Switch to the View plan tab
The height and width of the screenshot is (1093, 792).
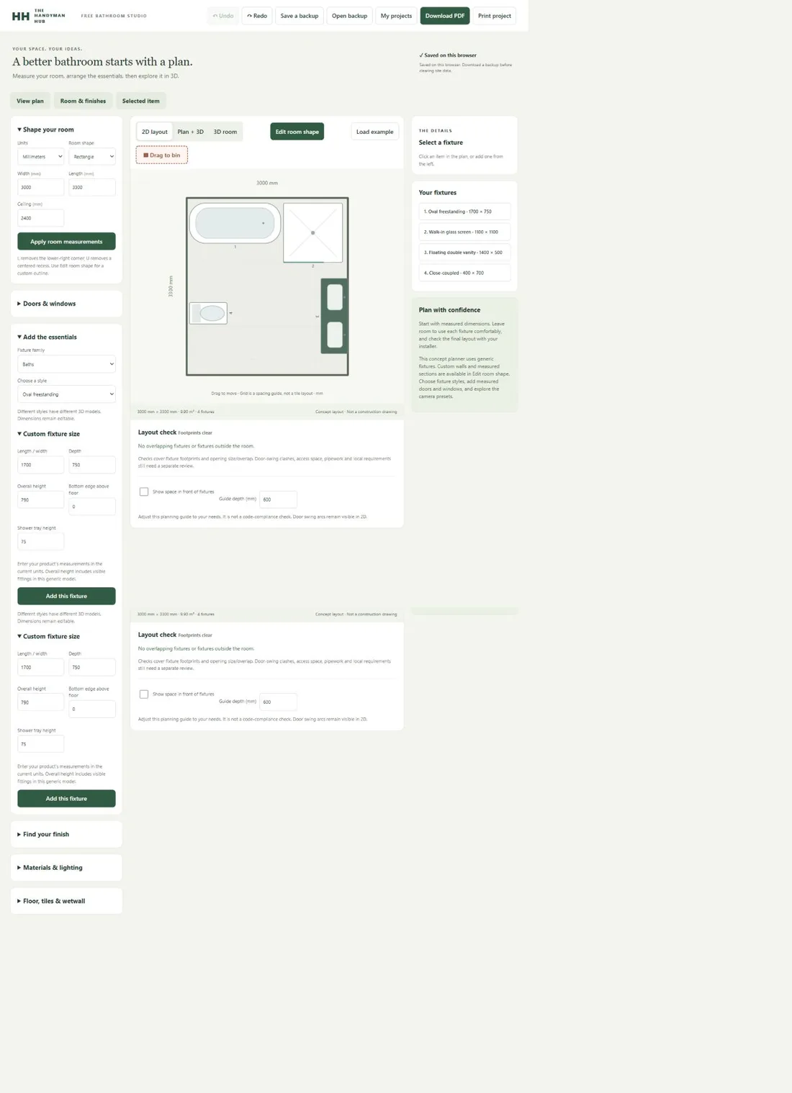[30, 101]
